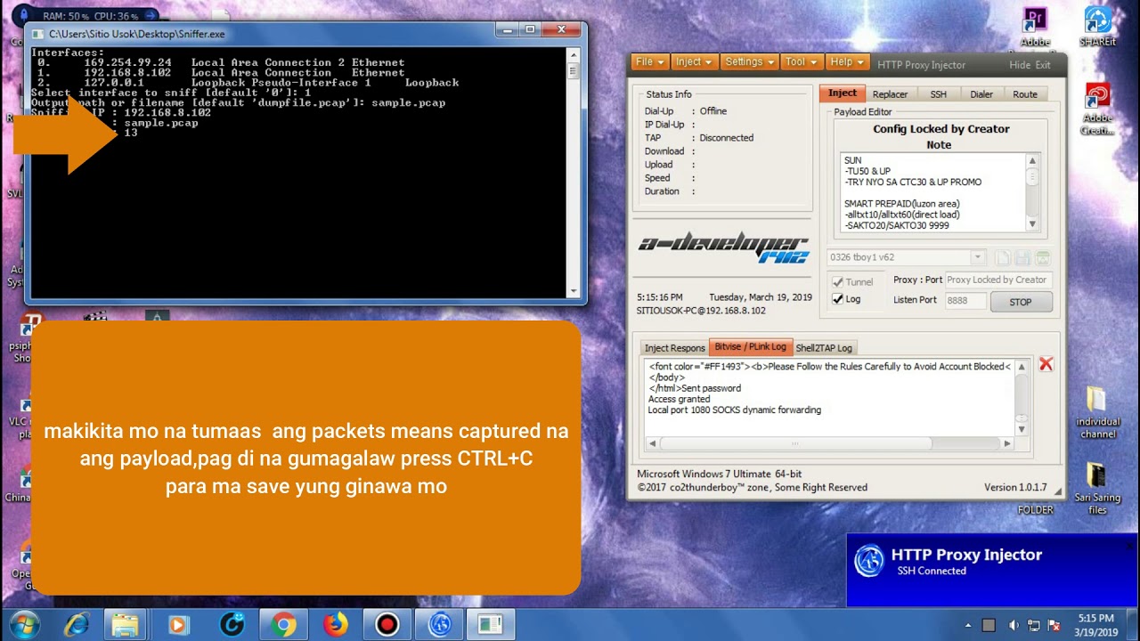Screen dimensions: 1140x641
Task: Click the HTTP Proxy Injector SSH Connected notification
Action: [992, 570]
